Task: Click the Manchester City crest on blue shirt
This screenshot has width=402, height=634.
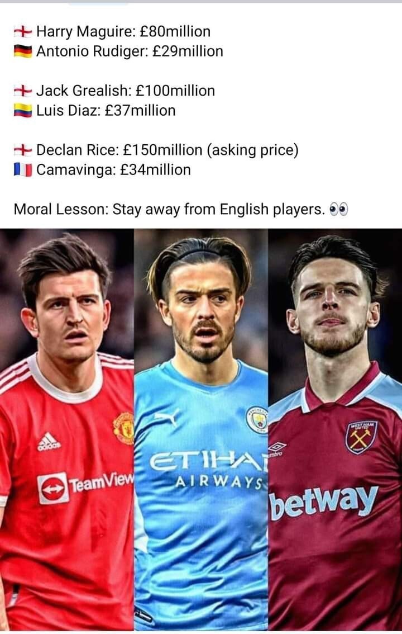Action: 257,420
